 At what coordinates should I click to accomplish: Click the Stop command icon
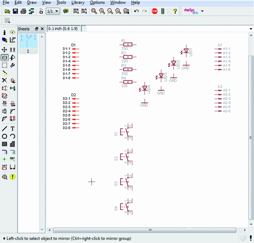click(x=154, y=11)
